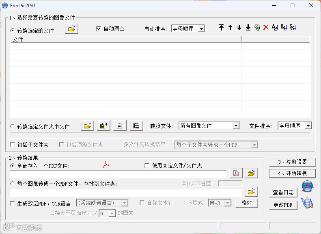Image resolution: width=321 pixels, height=234 pixels.
Task: Click 校对 button
Action: click(x=247, y=203)
